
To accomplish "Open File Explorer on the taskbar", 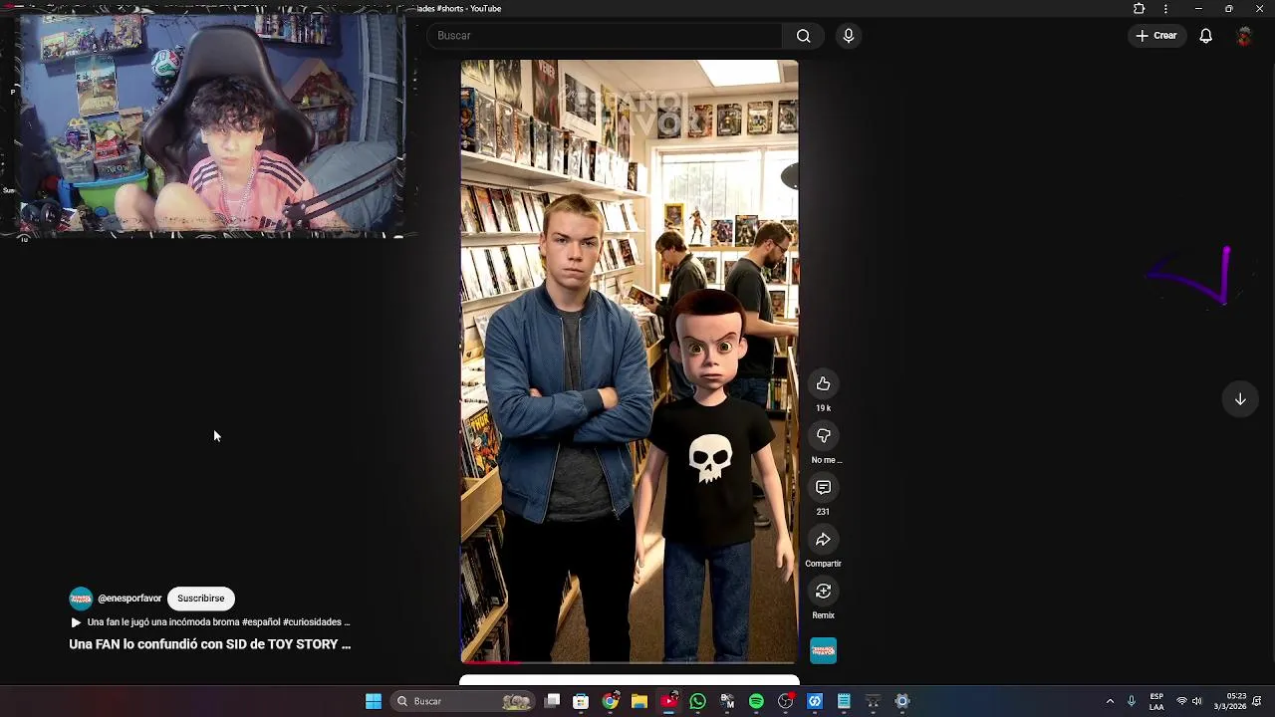I will pos(639,701).
